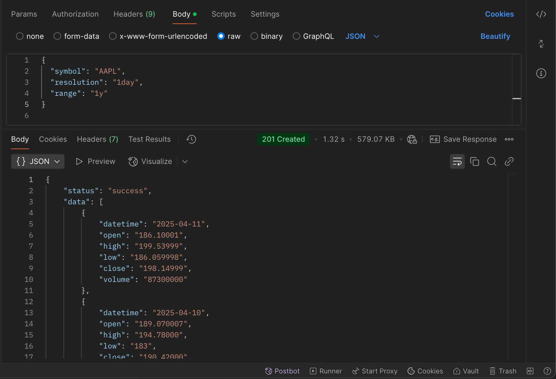Click the 201 Created status badge

point(284,139)
